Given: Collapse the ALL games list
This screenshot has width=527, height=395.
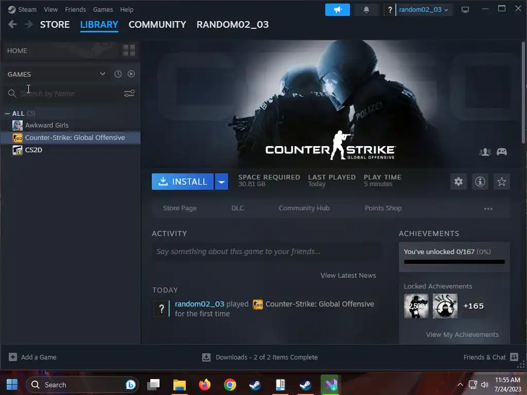Looking at the screenshot, I should click(x=7, y=114).
